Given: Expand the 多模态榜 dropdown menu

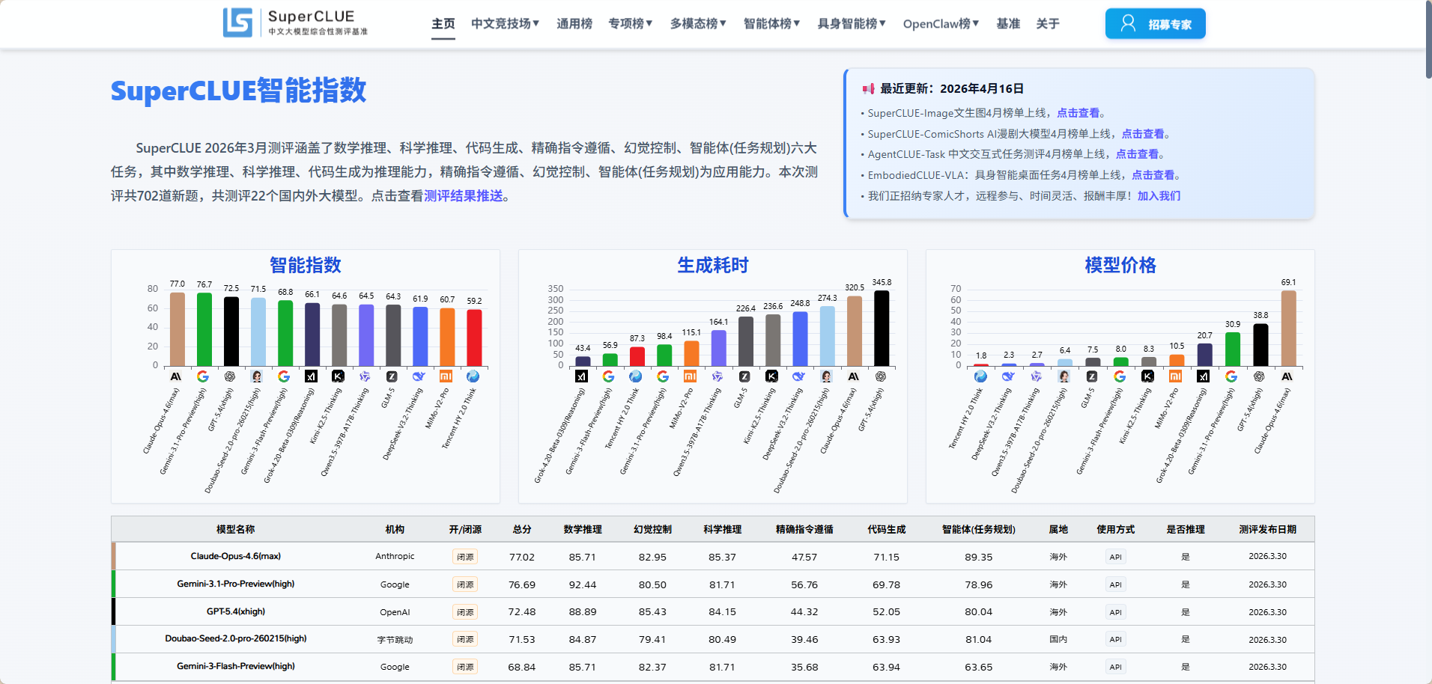Looking at the screenshot, I should click(x=698, y=24).
